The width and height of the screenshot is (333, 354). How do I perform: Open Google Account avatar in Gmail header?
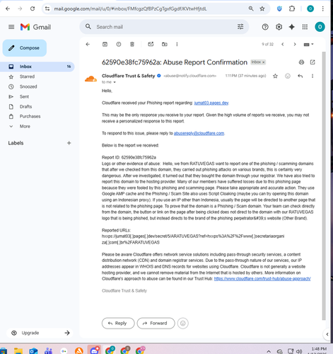(x=320, y=27)
